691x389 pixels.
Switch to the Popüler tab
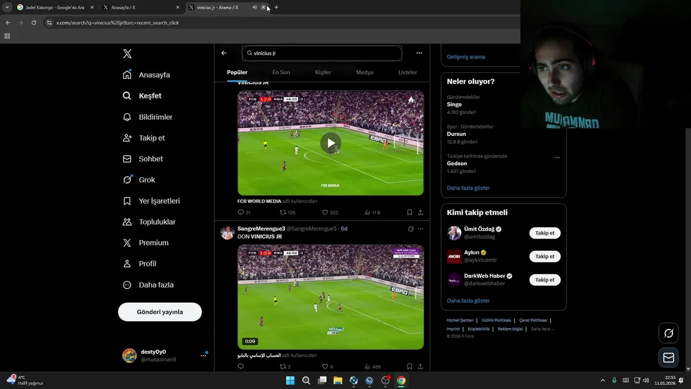237,72
